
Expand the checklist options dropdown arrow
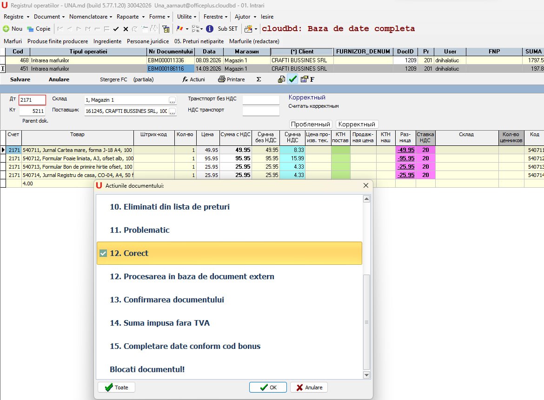point(201,29)
